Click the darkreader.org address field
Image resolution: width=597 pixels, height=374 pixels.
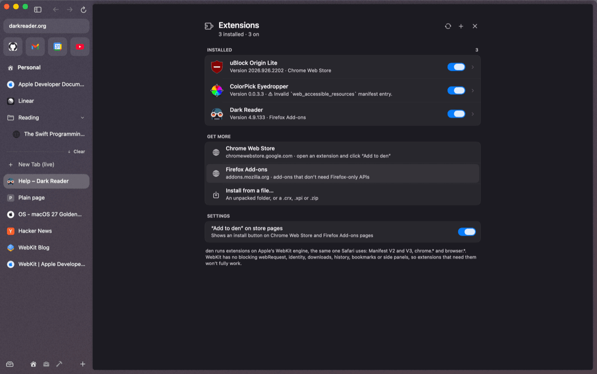point(46,26)
